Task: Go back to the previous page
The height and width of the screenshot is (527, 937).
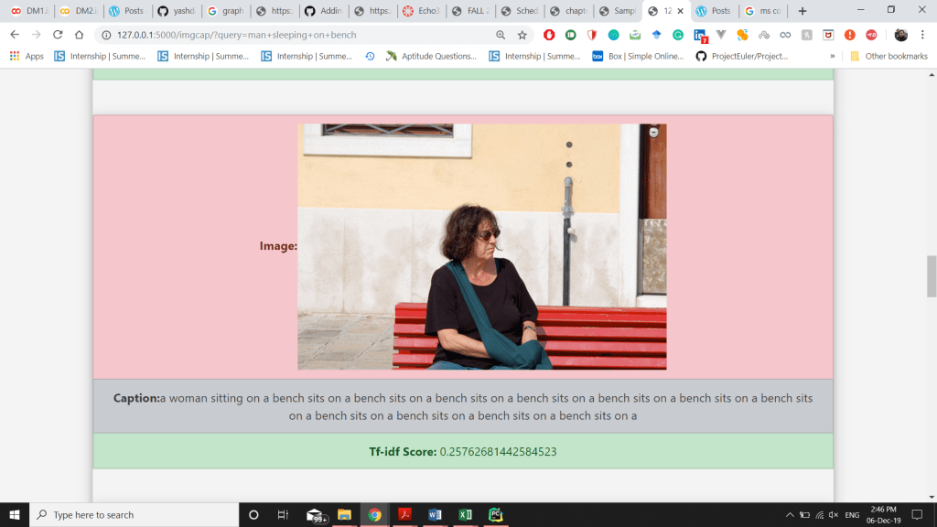Action: tap(15, 35)
